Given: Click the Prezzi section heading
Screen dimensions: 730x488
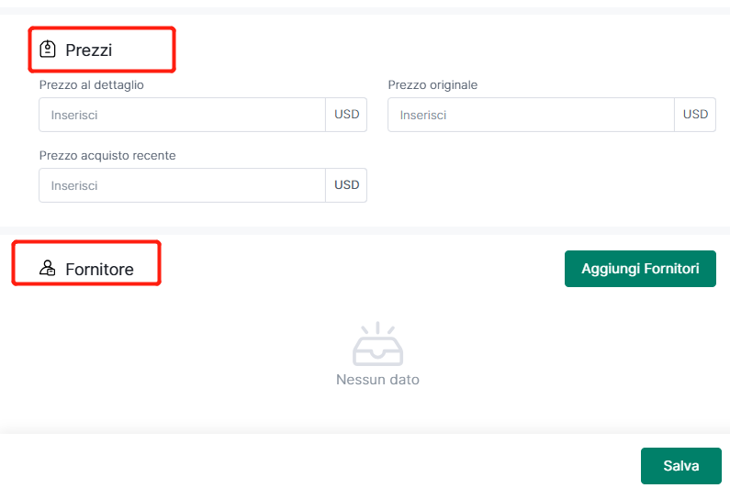Looking at the screenshot, I should point(88,50).
